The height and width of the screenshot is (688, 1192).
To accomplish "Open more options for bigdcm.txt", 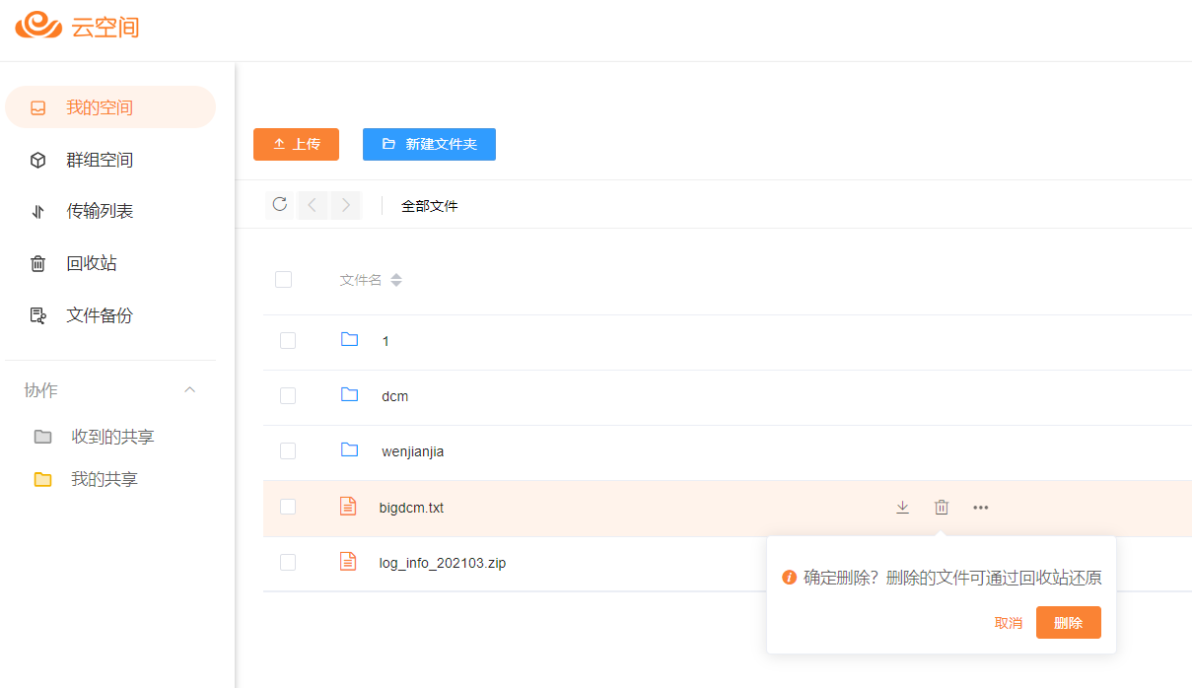I will tap(981, 508).
